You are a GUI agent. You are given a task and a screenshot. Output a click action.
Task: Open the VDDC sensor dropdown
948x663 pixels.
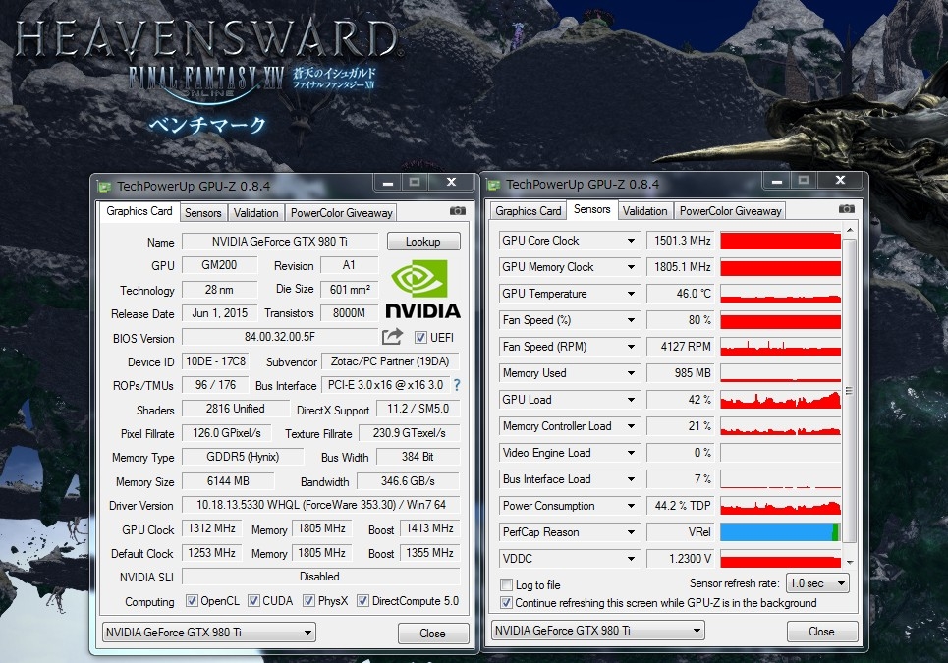[631, 559]
